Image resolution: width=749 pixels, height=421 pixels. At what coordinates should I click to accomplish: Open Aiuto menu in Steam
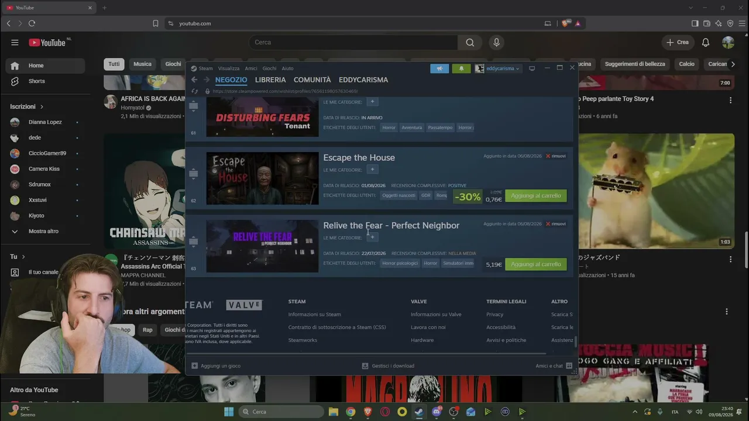[287, 68]
